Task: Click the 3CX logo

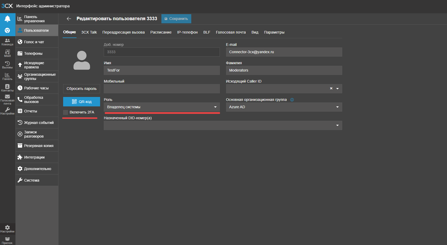Action: tap(7, 6)
